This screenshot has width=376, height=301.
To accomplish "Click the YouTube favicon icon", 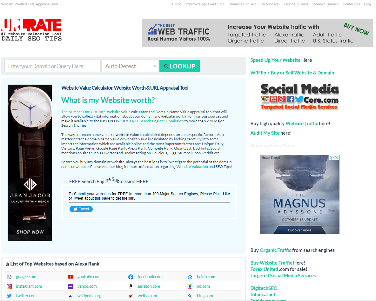I will tap(70, 277).
